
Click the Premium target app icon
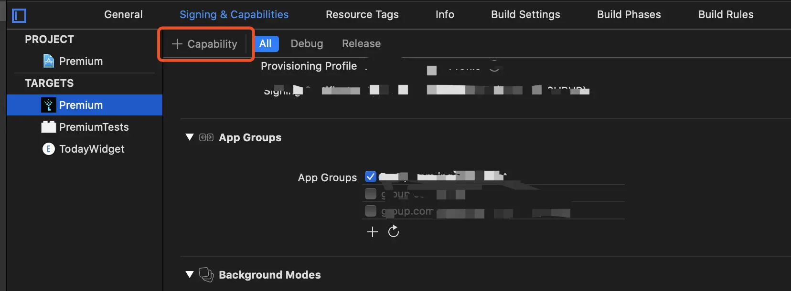[48, 105]
